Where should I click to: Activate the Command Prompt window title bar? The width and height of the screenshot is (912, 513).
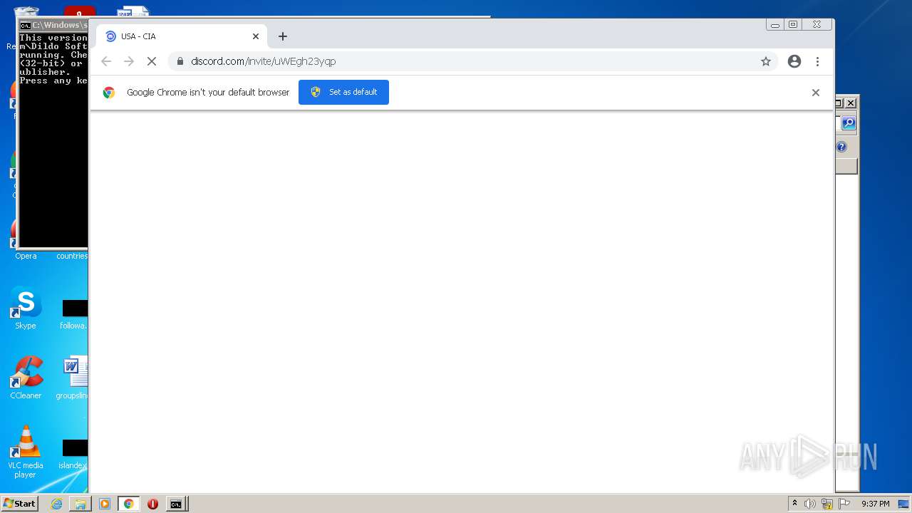tap(53, 25)
